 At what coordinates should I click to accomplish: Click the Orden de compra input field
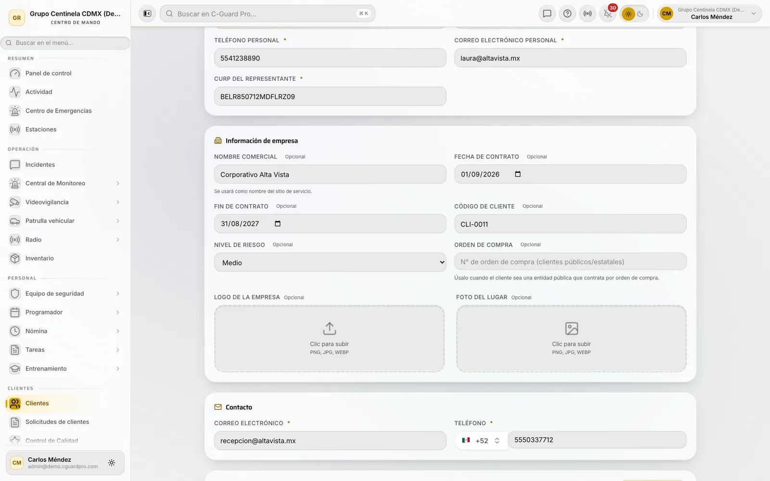tap(570, 262)
